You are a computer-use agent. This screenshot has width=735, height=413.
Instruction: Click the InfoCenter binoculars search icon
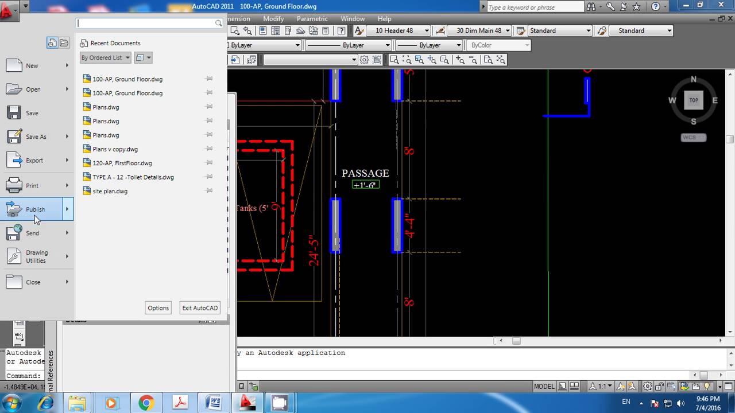click(592, 7)
